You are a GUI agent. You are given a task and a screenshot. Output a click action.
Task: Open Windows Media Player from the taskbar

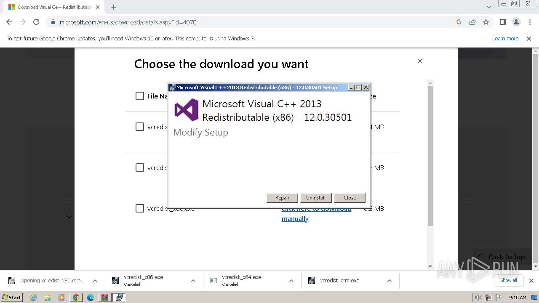pos(62,298)
